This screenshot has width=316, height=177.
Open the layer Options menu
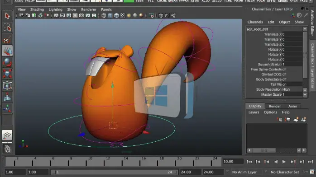[270, 112]
